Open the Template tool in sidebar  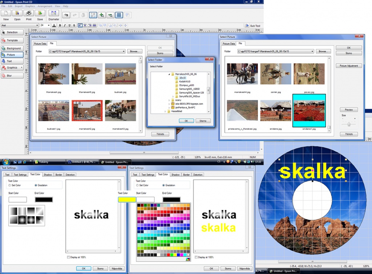12,40
